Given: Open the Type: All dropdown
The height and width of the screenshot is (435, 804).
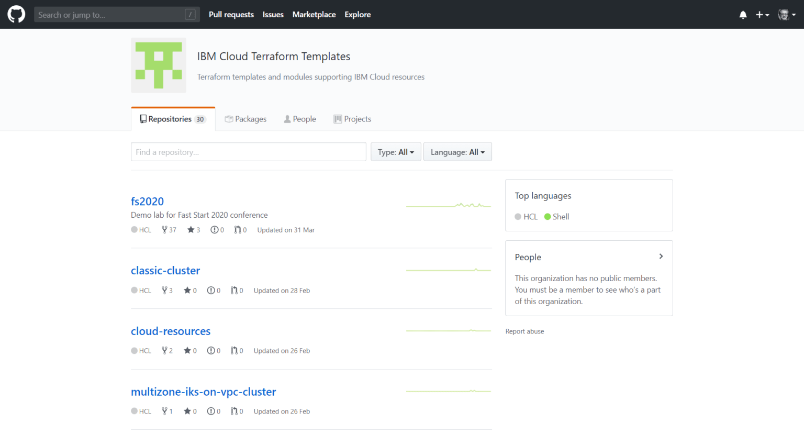Looking at the screenshot, I should (396, 152).
